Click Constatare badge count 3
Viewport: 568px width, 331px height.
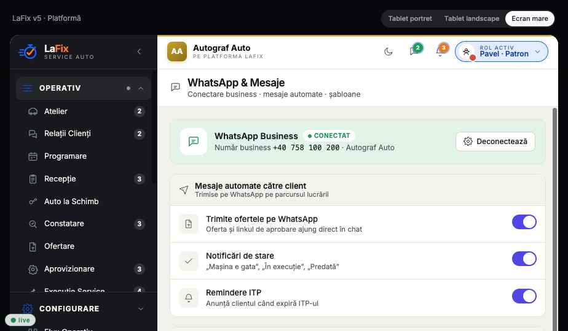coord(139,224)
